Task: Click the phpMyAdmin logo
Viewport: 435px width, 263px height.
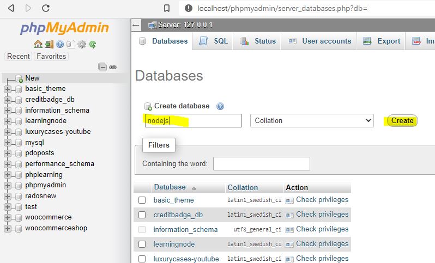Action: (64, 28)
